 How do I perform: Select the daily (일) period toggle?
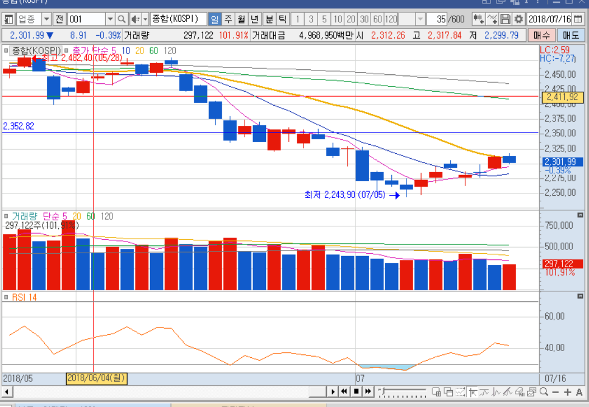click(x=214, y=20)
